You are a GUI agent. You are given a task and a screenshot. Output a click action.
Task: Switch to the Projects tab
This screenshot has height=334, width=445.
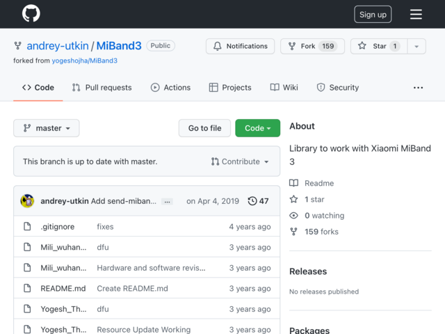click(230, 88)
